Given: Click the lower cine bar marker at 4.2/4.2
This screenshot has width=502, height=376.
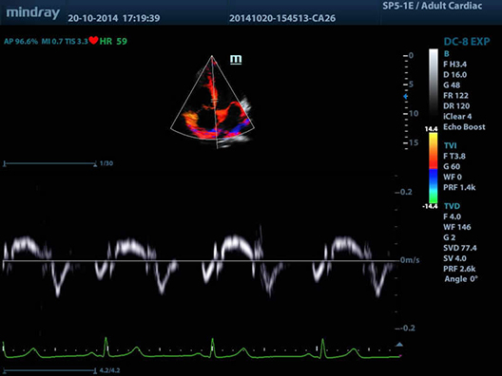Looking at the screenshot, I should click(95, 371).
